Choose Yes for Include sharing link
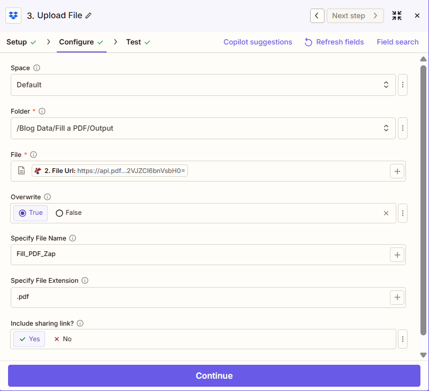This screenshot has width=429, height=391. [x=29, y=339]
